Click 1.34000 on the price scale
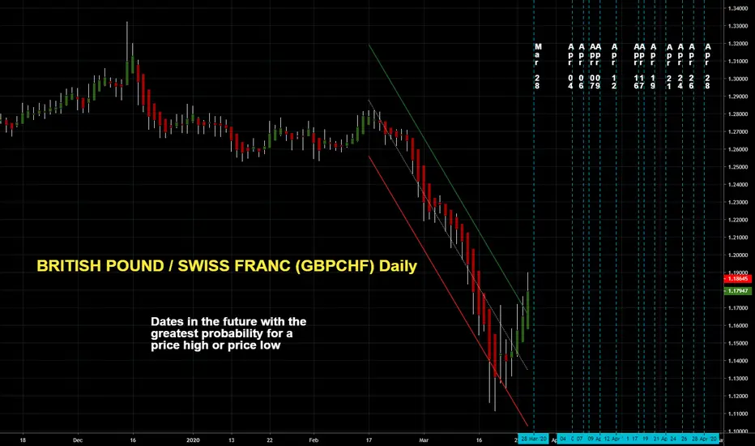 pyautogui.click(x=738, y=8)
